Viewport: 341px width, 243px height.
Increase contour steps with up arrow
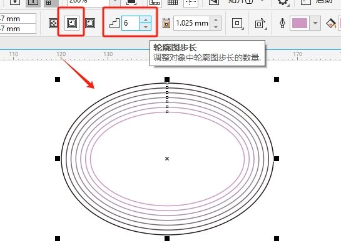click(x=146, y=20)
